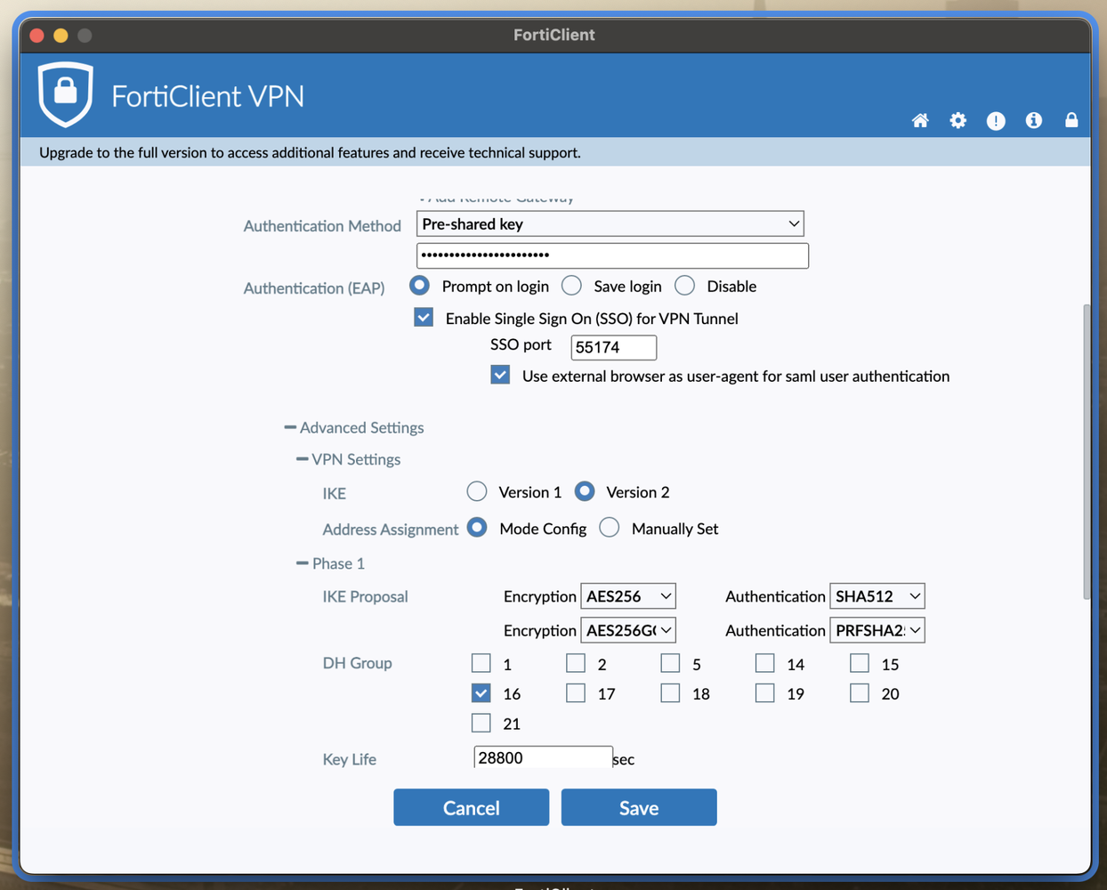This screenshot has width=1107, height=890.
Task: Click the Cancel button
Action: 472,807
